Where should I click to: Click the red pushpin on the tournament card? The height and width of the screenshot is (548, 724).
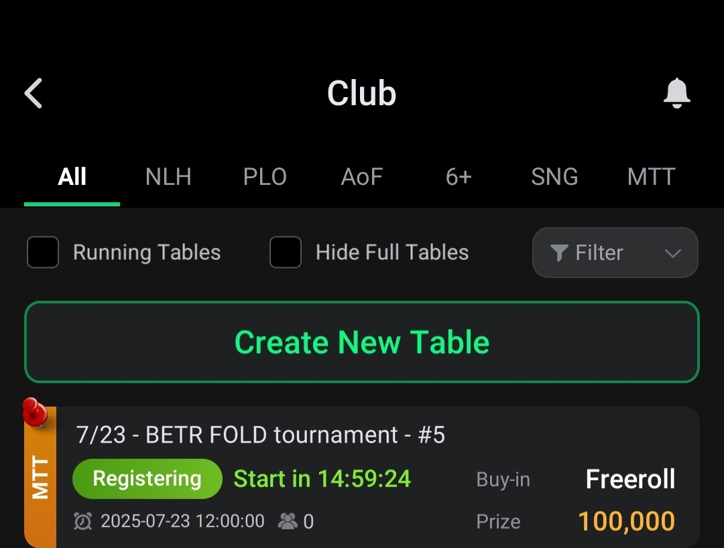point(35,412)
